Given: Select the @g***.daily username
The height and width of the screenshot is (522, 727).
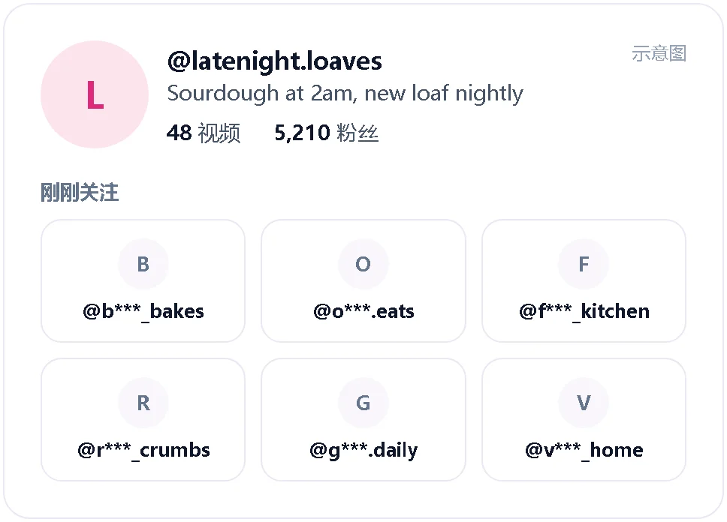Looking at the screenshot, I should pyautogui.click(x=363, y=450).
